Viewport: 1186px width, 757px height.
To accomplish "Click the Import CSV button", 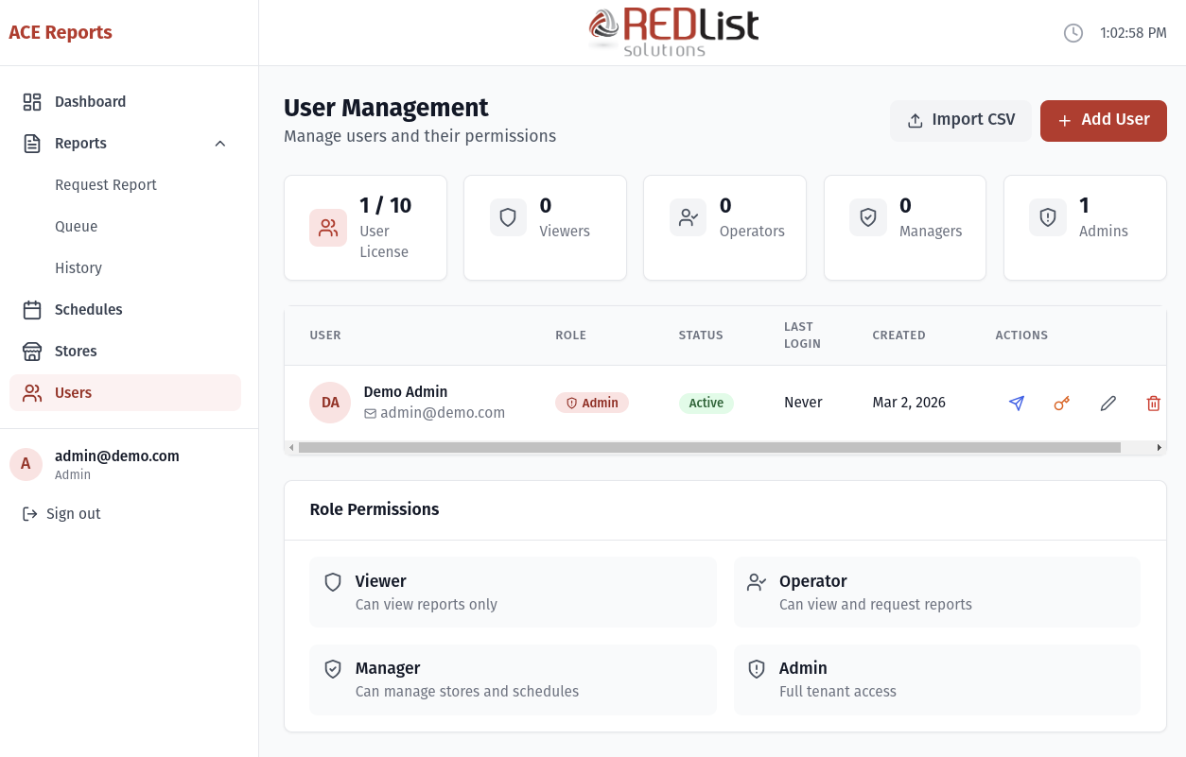I will tap(960, 120).
